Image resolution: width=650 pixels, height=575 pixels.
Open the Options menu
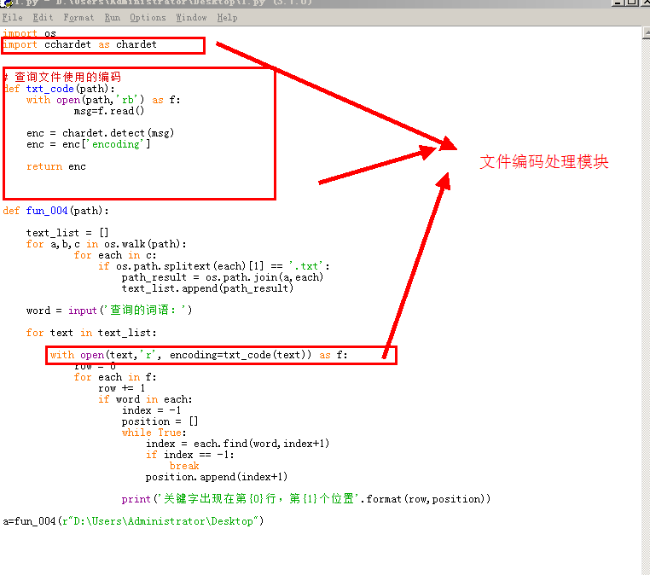148,18
